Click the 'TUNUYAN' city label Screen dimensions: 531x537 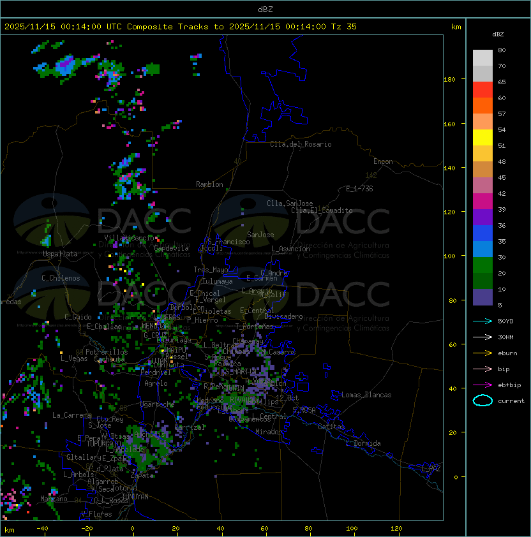[x=135, y=497]
